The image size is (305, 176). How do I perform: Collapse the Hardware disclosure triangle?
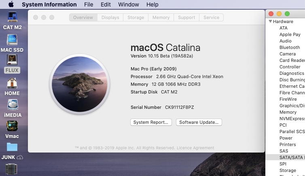pyautogui.click(x=270, y=21)
